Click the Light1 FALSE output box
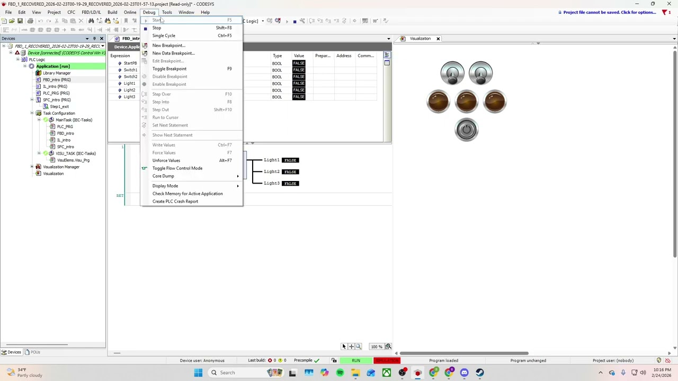The width and height of the screenshot is (678, 381). tap(290, 160)
